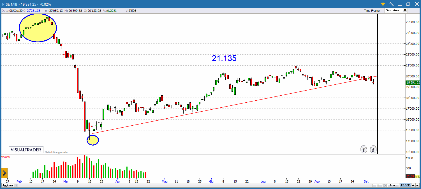Toggle the TS OFF button
Viewport: 421px width, 189px height.
405,185
